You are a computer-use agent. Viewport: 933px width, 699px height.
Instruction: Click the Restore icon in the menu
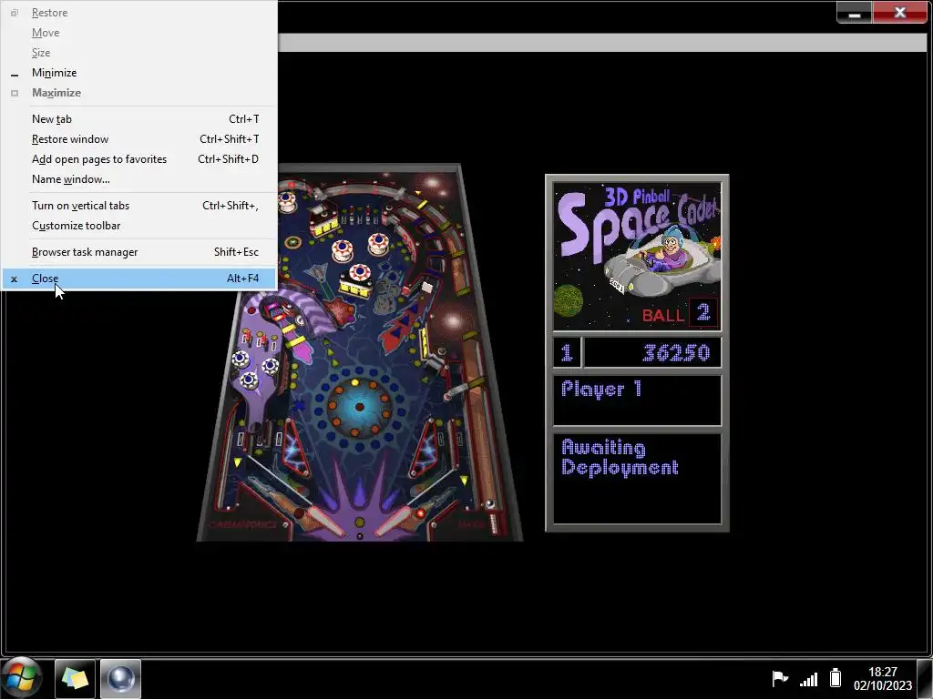[x=15, y=13]
